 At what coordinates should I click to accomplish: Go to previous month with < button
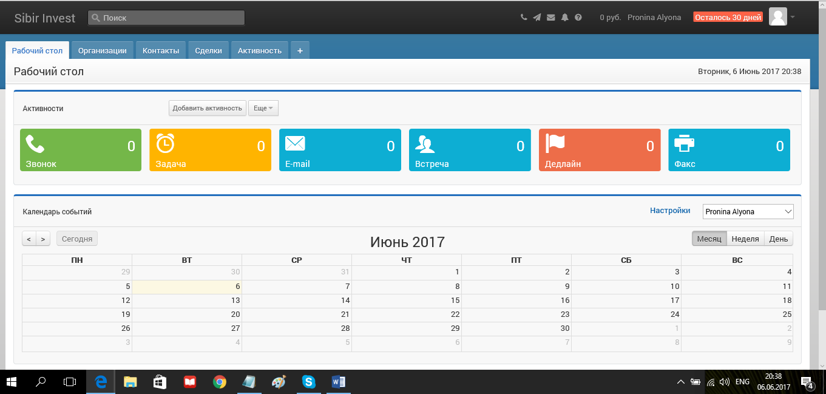[29, 239]
